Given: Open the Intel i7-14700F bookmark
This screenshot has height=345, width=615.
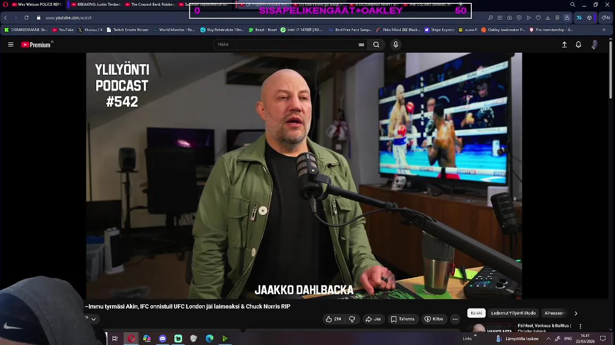Looking at the screenshot, I should [x=301, y=30].
